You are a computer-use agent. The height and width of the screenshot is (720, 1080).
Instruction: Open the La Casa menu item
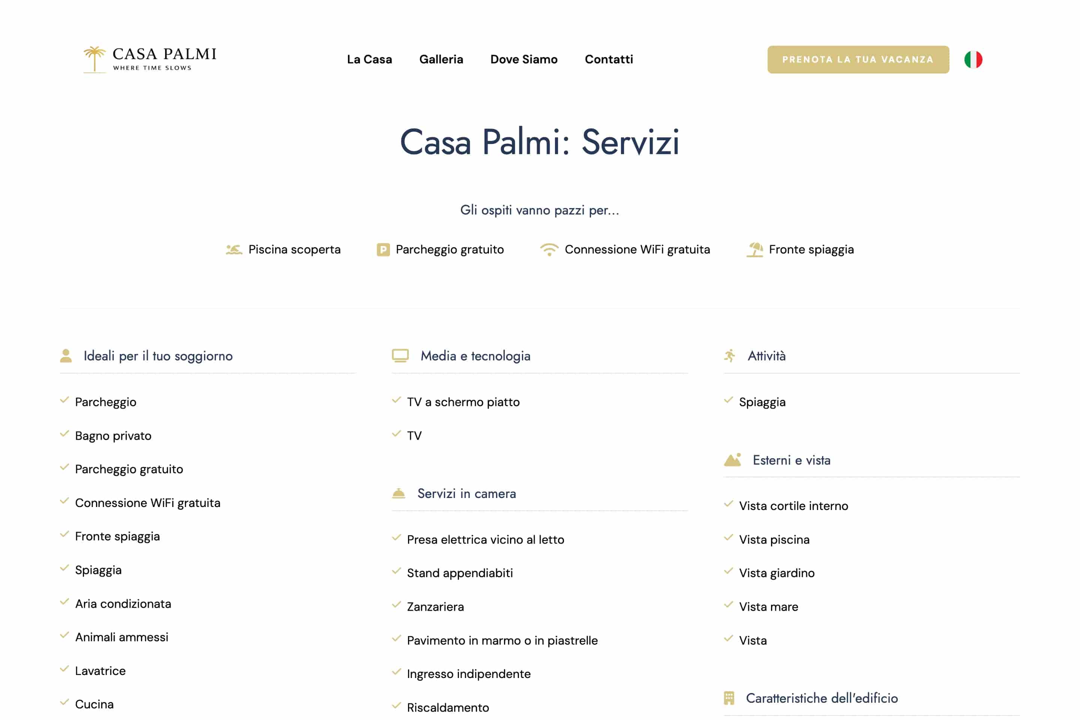[369, 59]
